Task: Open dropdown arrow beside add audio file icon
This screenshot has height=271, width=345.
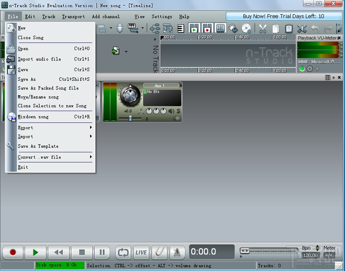Action: point(126,52)
